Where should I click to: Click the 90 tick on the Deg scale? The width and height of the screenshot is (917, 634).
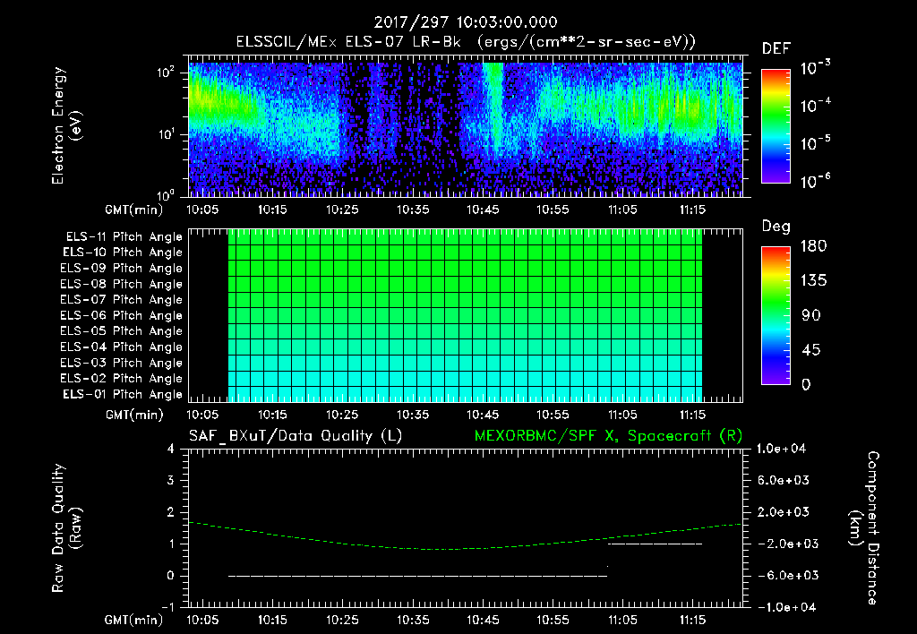[811, 315]
